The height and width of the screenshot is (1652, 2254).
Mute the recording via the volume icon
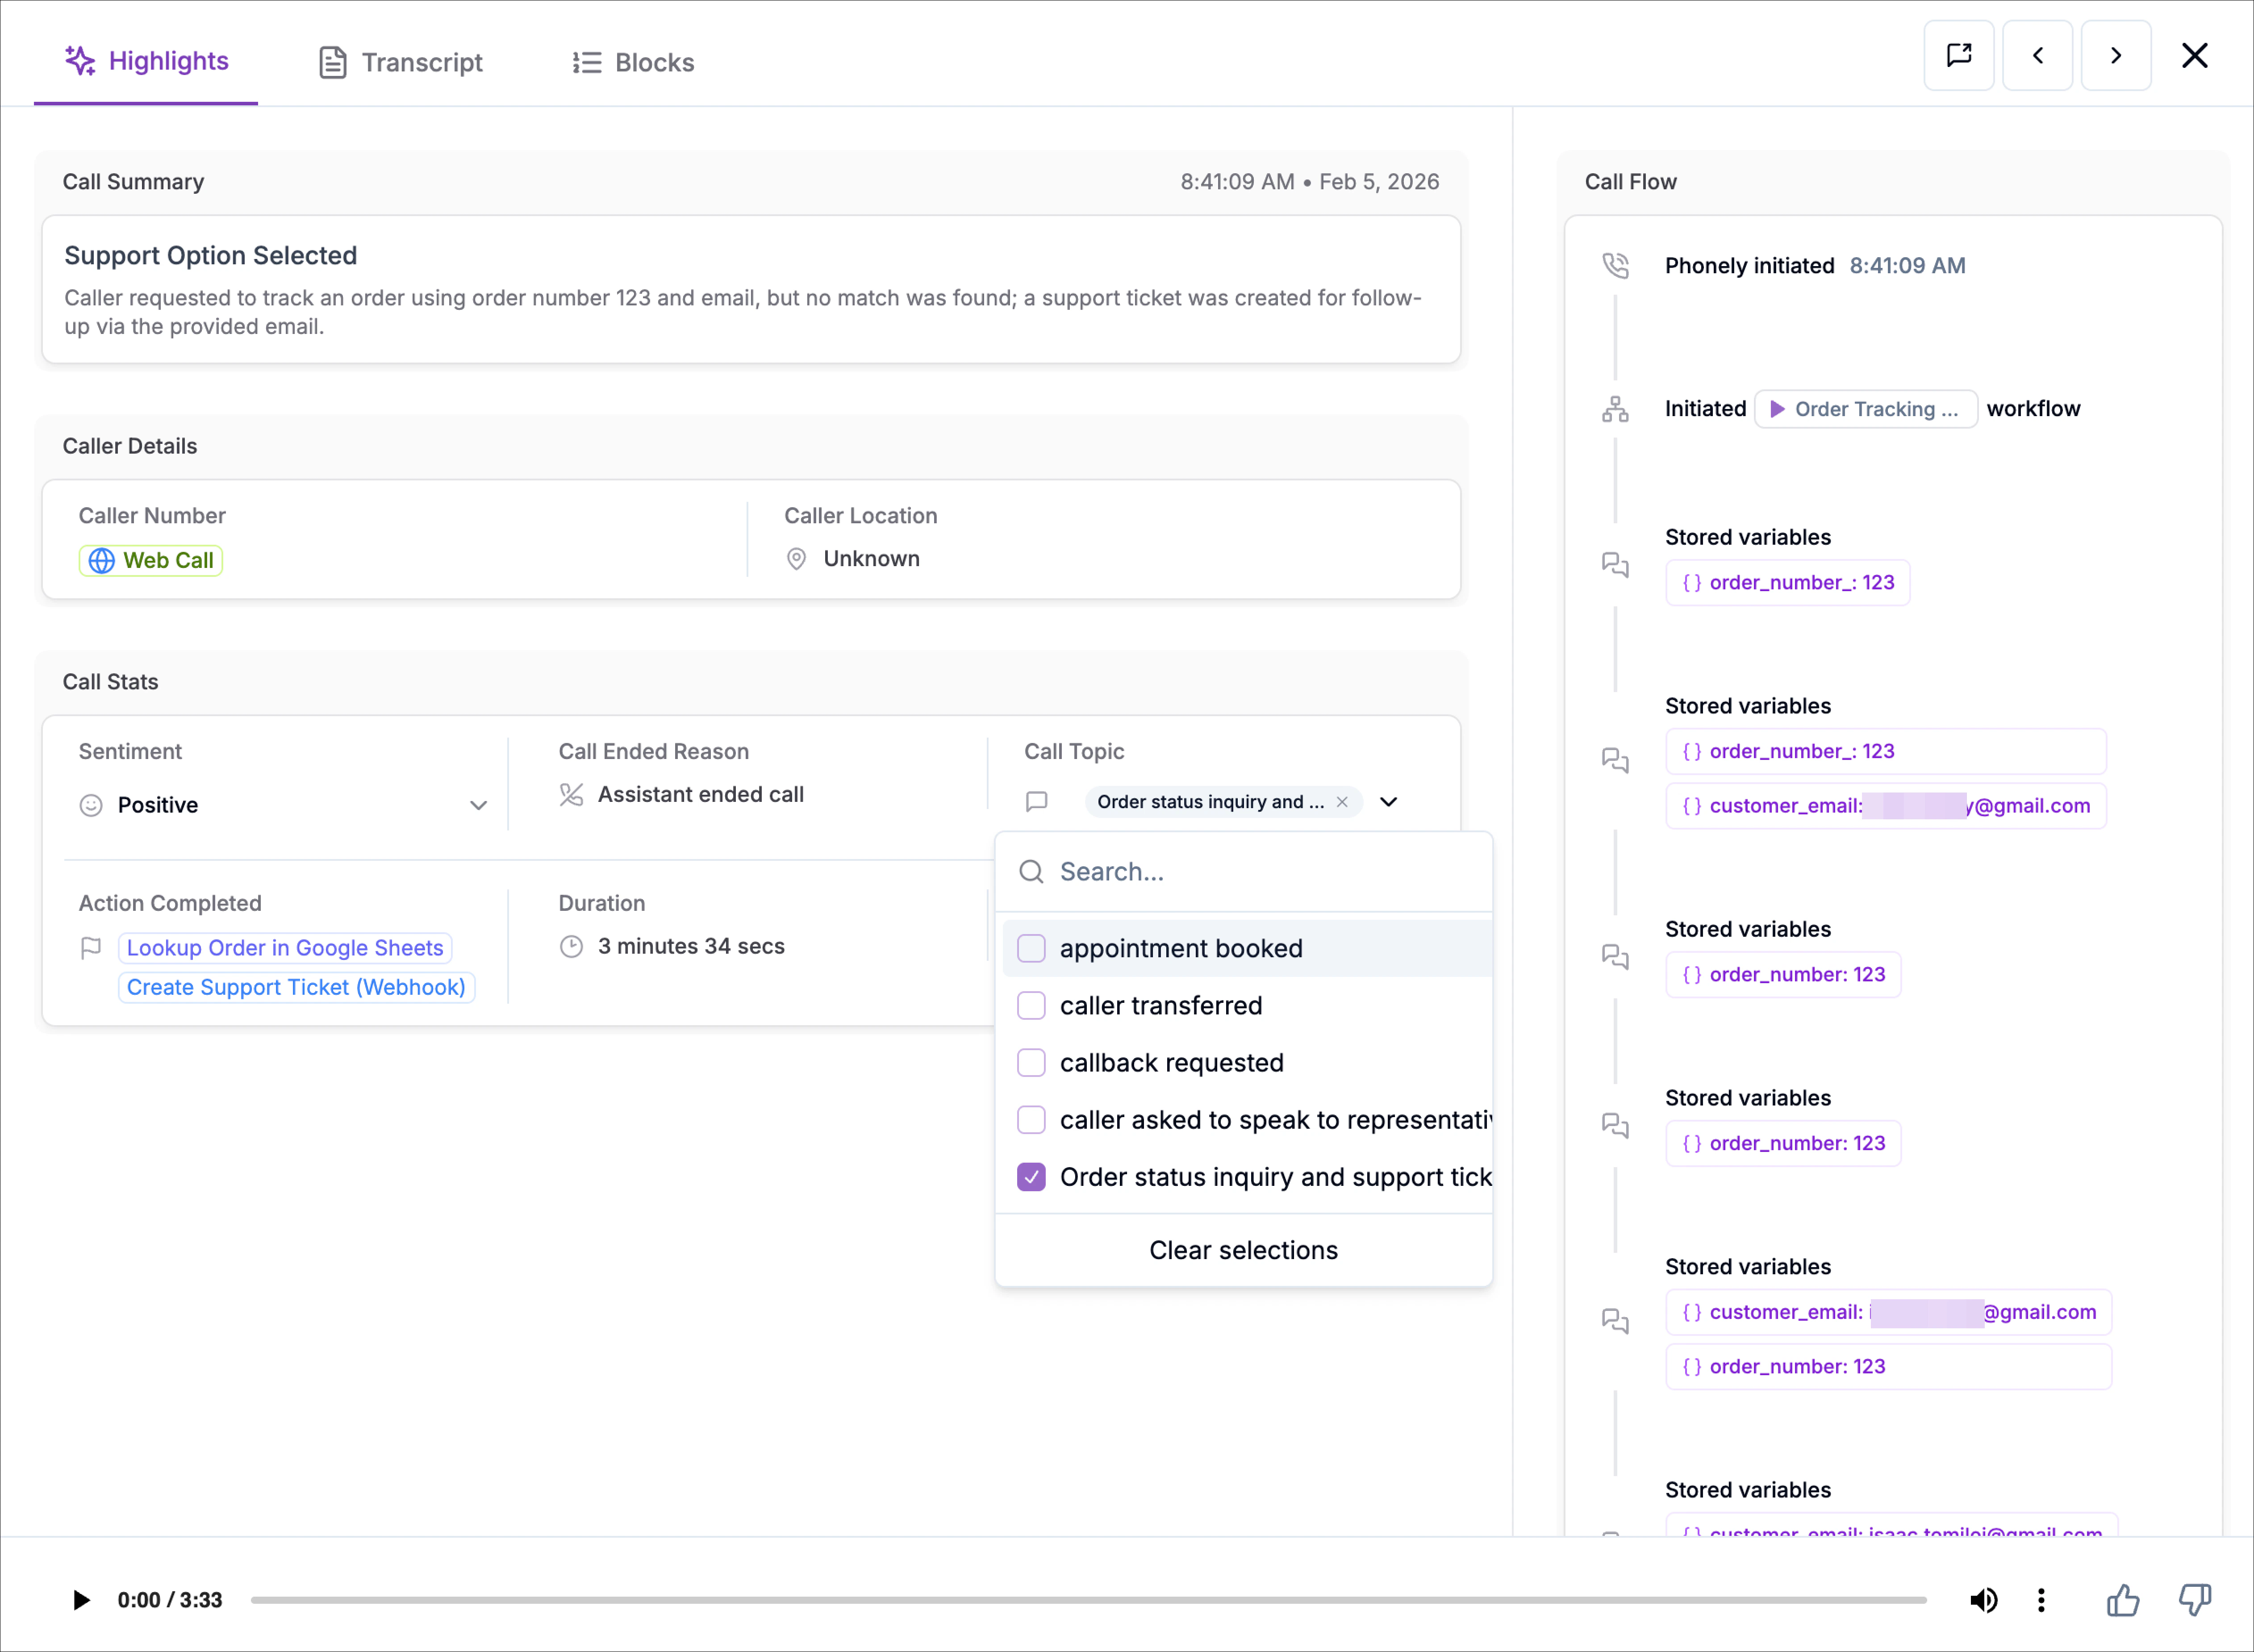(1983, 1600)
